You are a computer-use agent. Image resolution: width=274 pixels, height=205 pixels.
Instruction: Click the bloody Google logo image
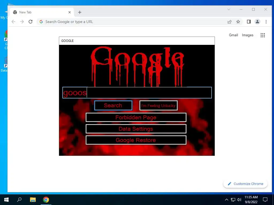(x=137, y=66)
